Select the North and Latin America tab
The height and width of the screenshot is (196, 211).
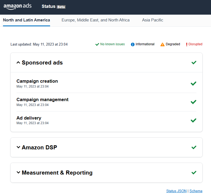27,20
